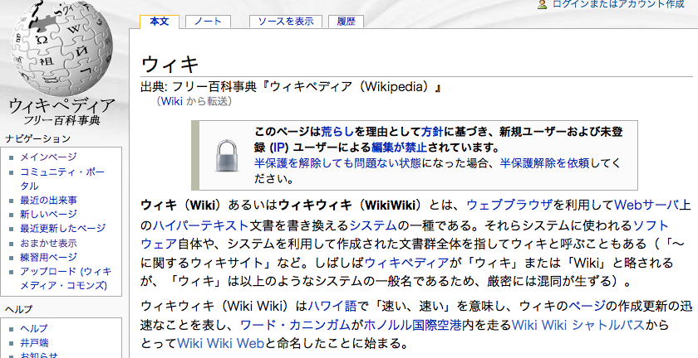Open メインページ in the navigation sidebar
The image size is (698, 358).
[48, 157]
